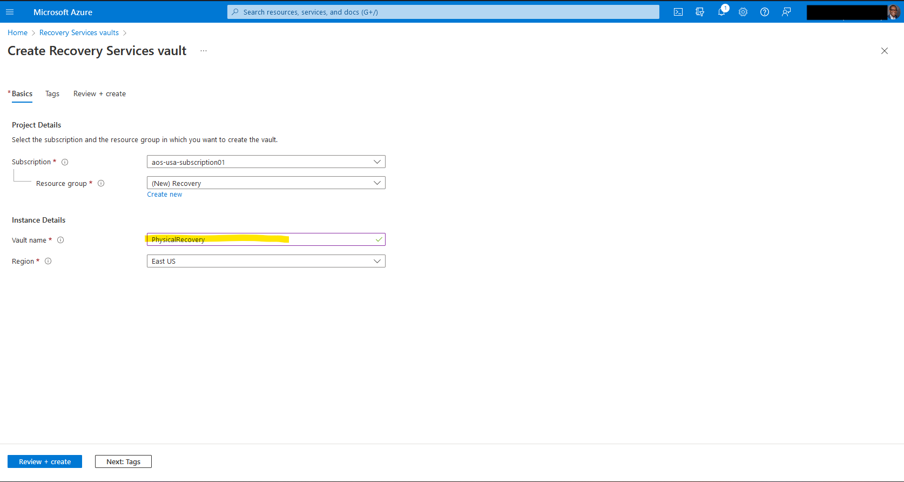Click the search magnifier icon
Screen dimensions: 904x482
pyautogui.click(x=235, y=12)
